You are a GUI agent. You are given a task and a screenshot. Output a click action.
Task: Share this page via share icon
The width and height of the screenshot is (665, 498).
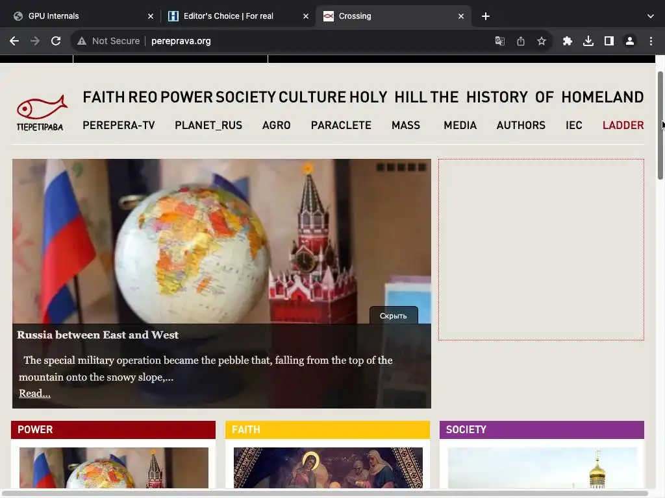[x=521, y=41]
